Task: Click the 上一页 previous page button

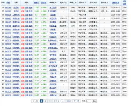Action: point(35,101)
